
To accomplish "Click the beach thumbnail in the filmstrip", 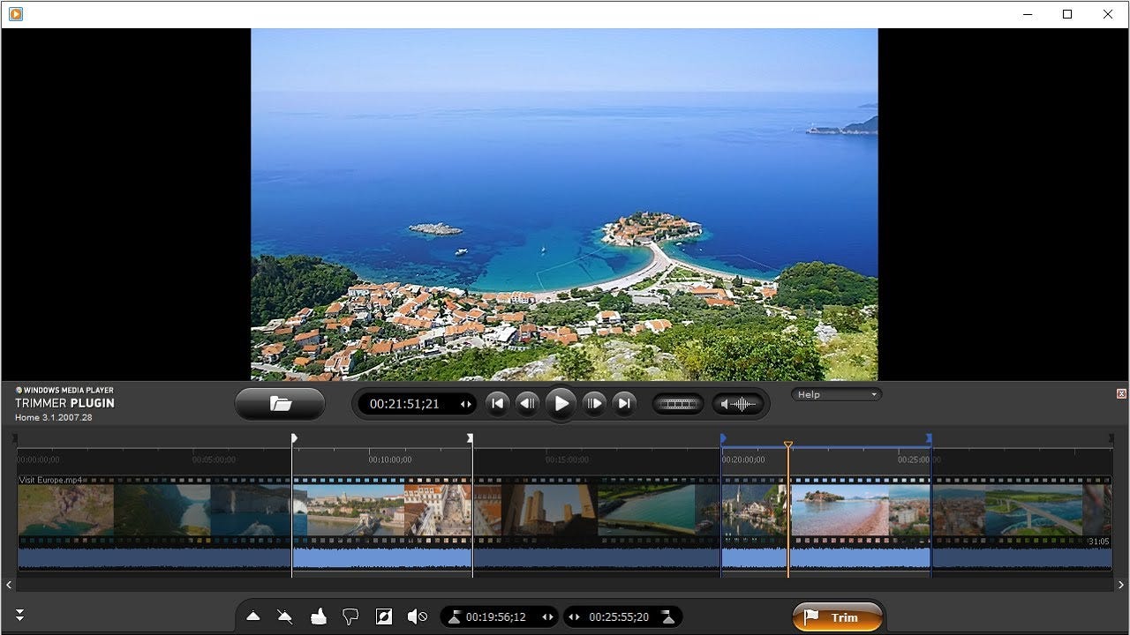I will click(840, 511).
